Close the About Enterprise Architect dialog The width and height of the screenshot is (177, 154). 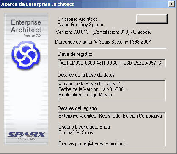coord(171,4)
